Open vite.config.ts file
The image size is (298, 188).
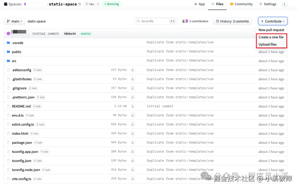(x=22, y=179)
